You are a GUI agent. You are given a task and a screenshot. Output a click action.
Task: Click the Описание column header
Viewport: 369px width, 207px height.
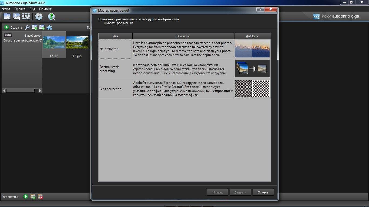tap(183, 36)
